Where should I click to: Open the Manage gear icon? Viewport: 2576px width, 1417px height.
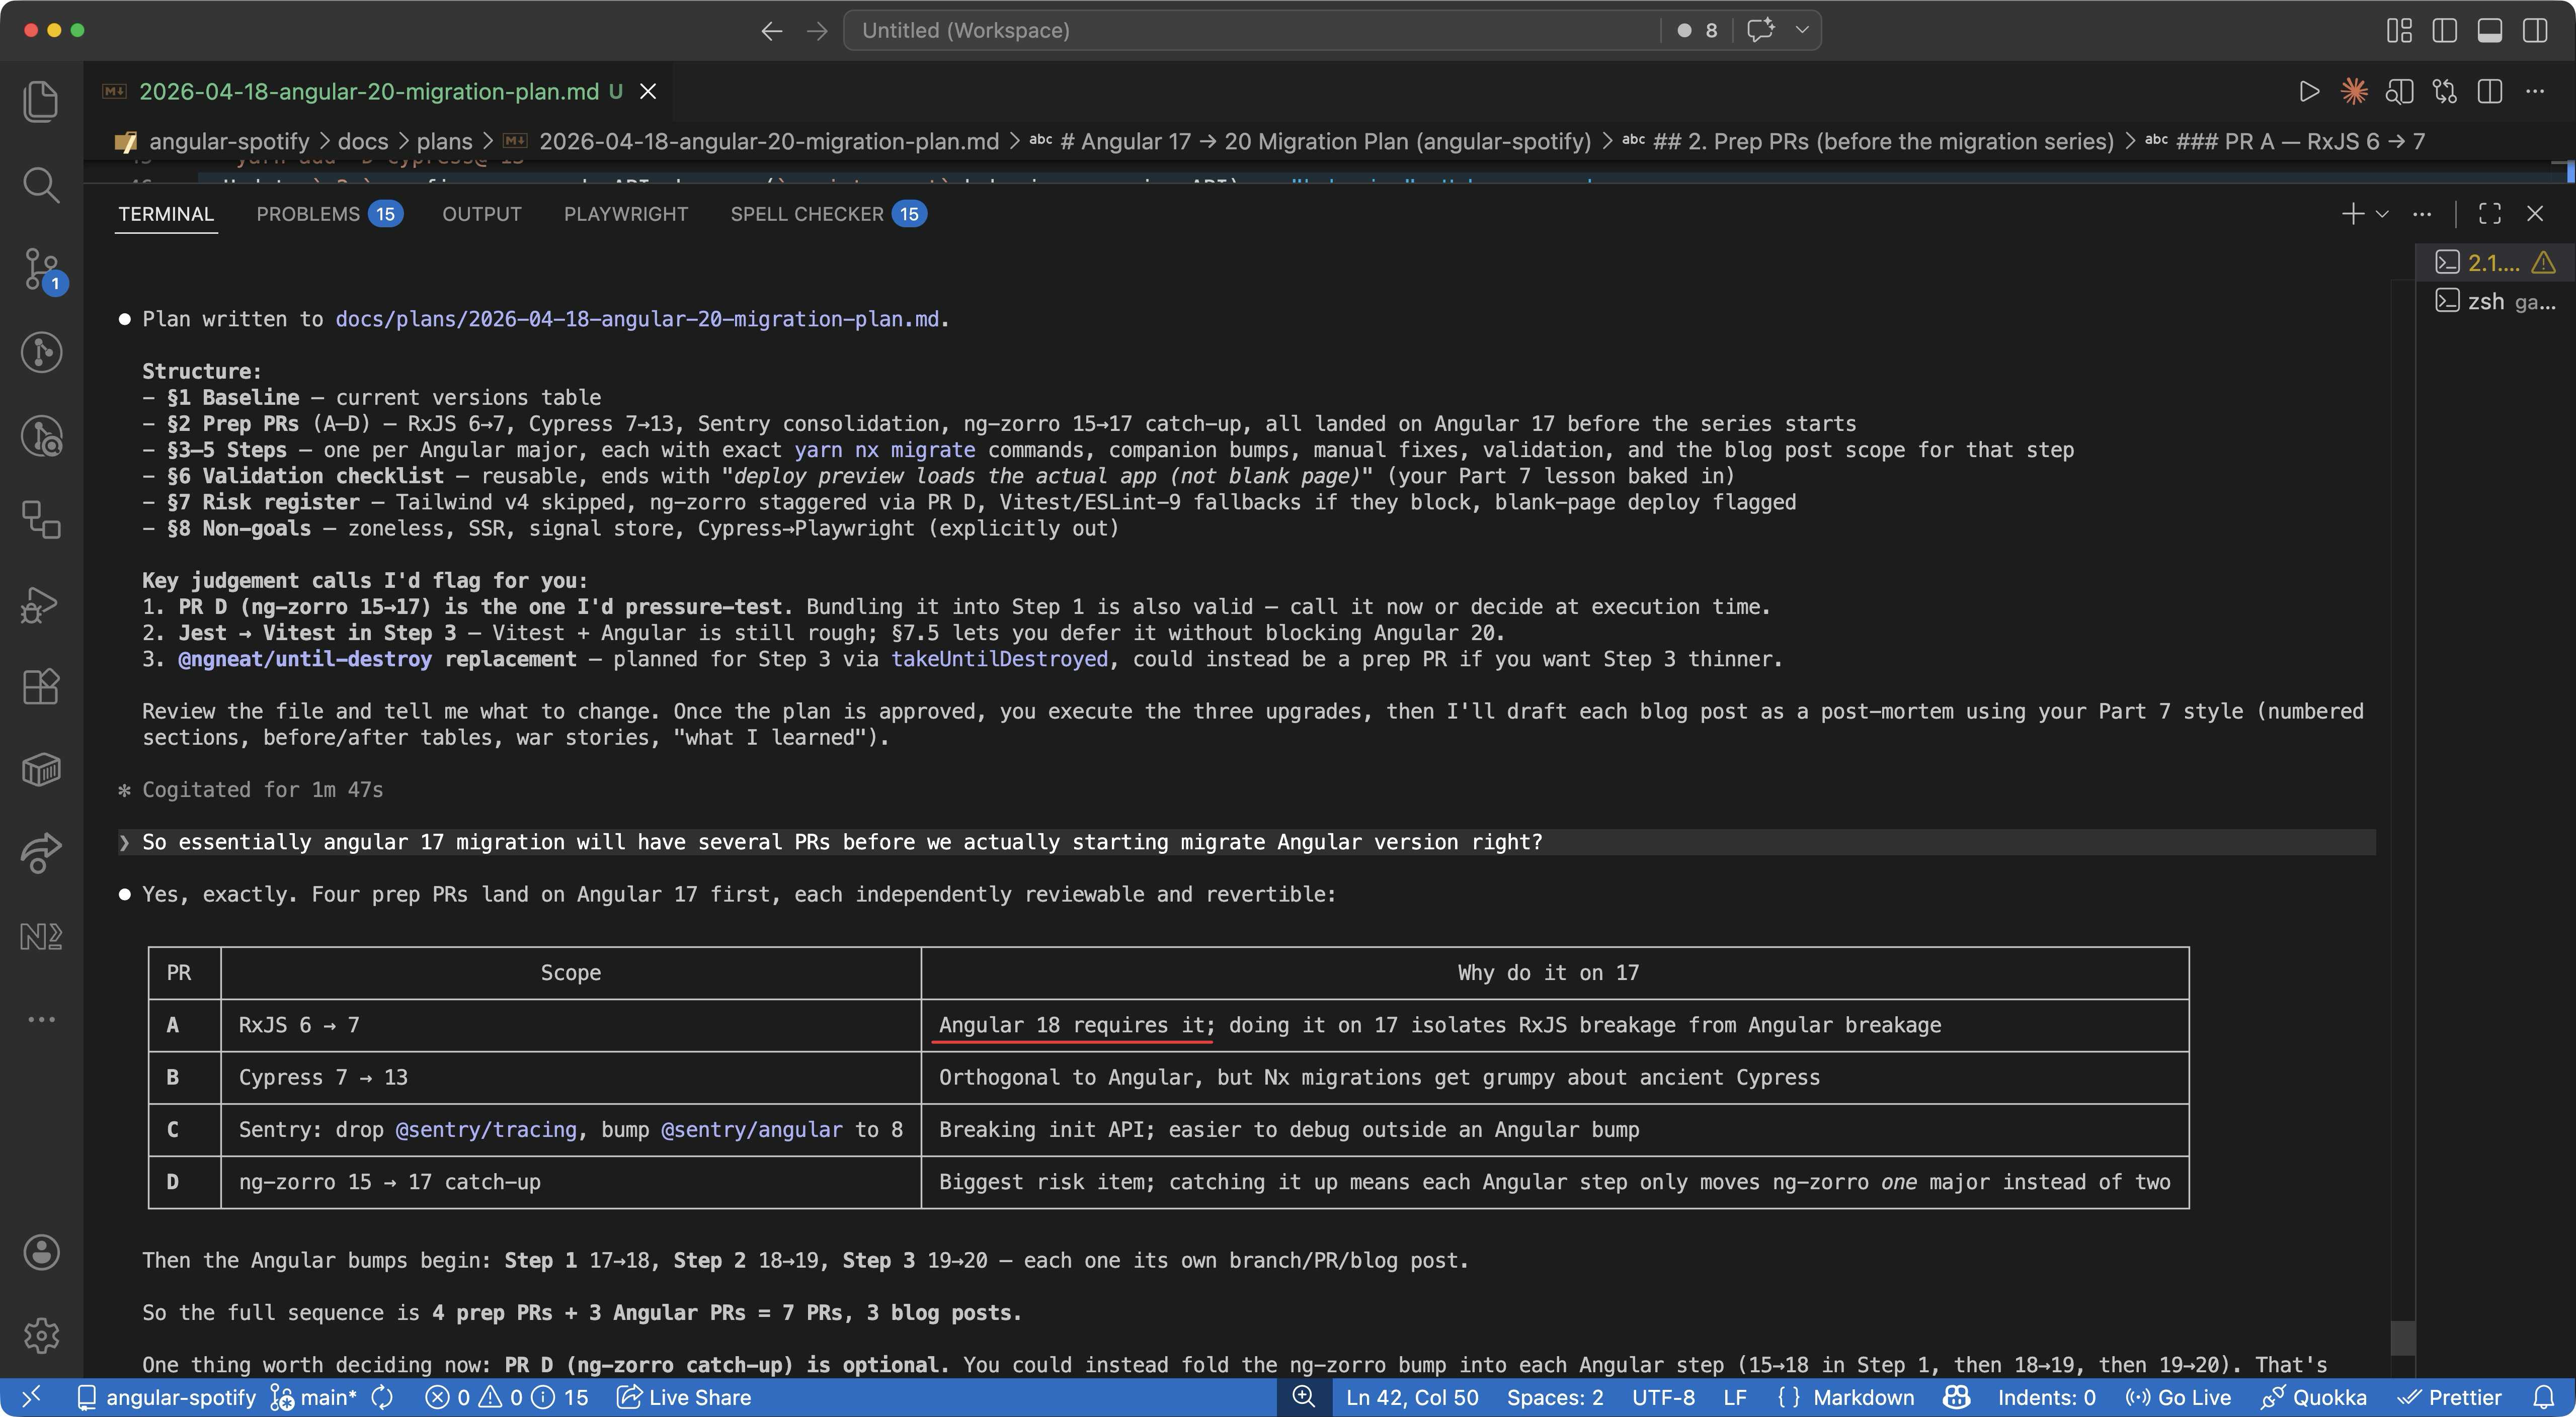pyautogui.click(x=41, y=1335)
